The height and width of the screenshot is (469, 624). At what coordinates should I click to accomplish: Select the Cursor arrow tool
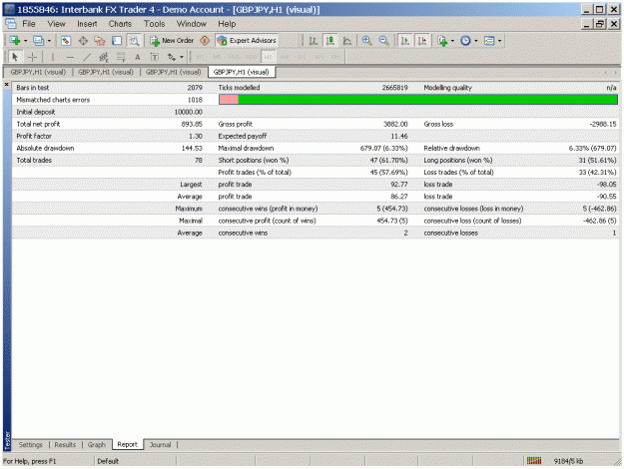pyautogui.click(x=15, y=57)
